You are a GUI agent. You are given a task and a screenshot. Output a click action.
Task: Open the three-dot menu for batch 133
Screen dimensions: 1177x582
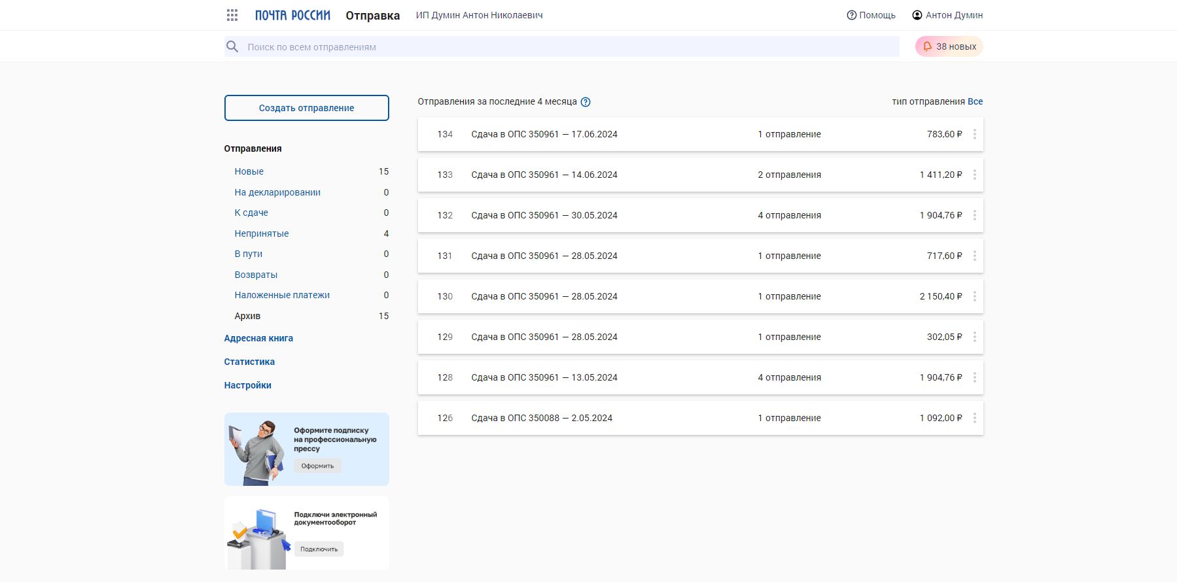coord(974,175)
